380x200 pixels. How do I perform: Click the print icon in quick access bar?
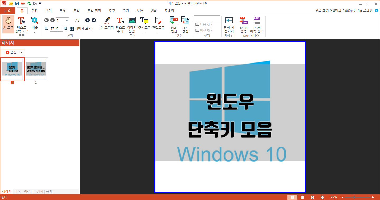click(x=23, y=3)
